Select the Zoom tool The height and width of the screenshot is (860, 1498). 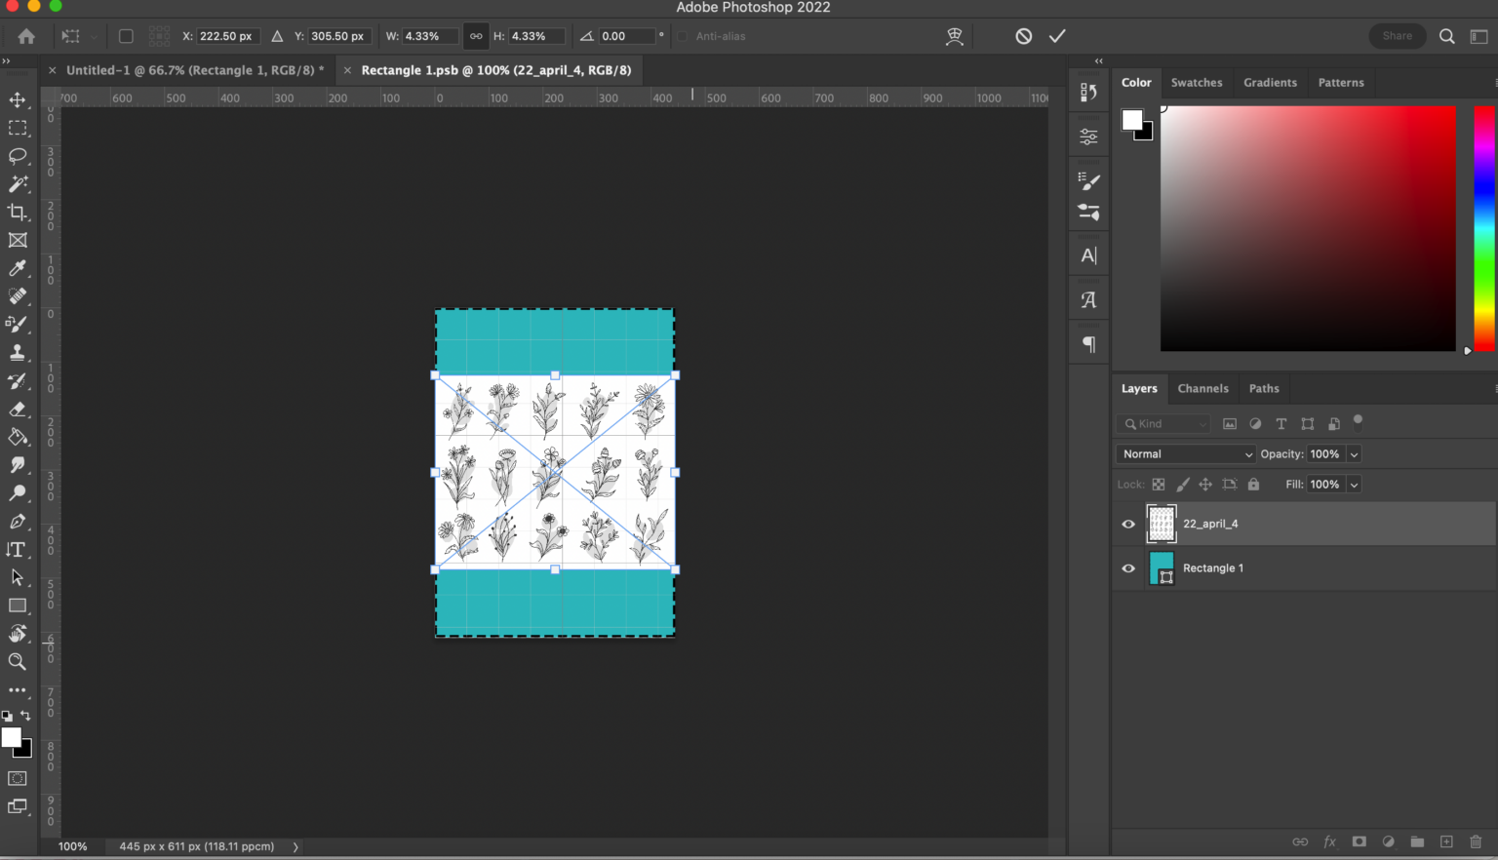click(17, 662)
